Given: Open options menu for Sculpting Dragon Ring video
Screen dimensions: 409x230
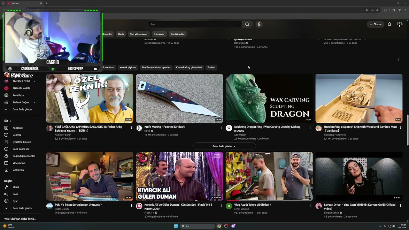Looking at the screenshot, I should pyautogui.click(x=311, y=127).
